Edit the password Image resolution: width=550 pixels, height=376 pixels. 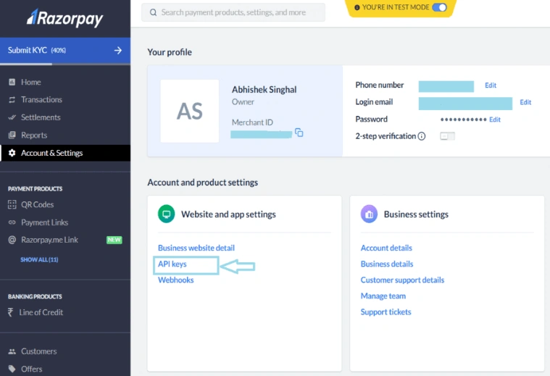[495, 120]
